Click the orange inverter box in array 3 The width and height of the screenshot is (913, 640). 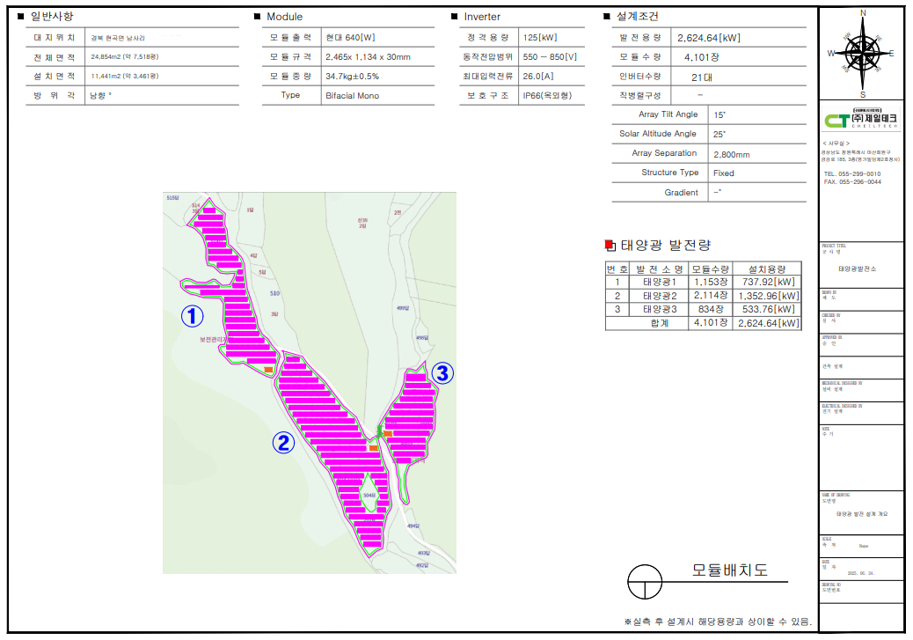pos(388,434)
